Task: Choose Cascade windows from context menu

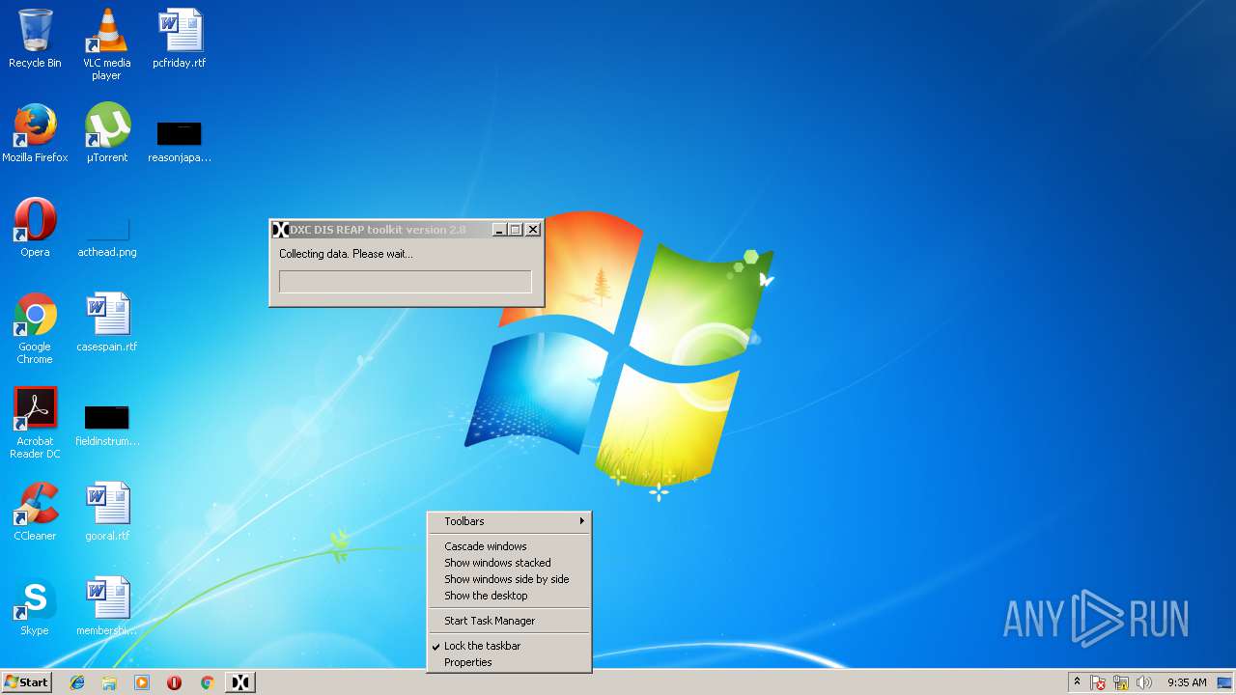Action: pyautogui.click(x=509, y=546)
